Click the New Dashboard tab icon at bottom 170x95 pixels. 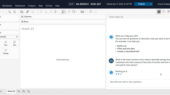[x=24, y=91]
